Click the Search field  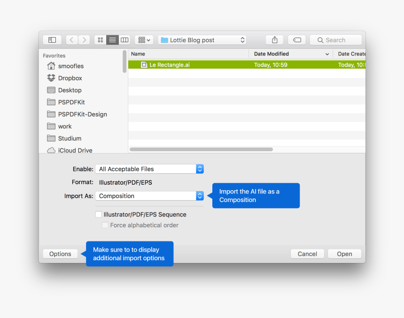[336, 40]
